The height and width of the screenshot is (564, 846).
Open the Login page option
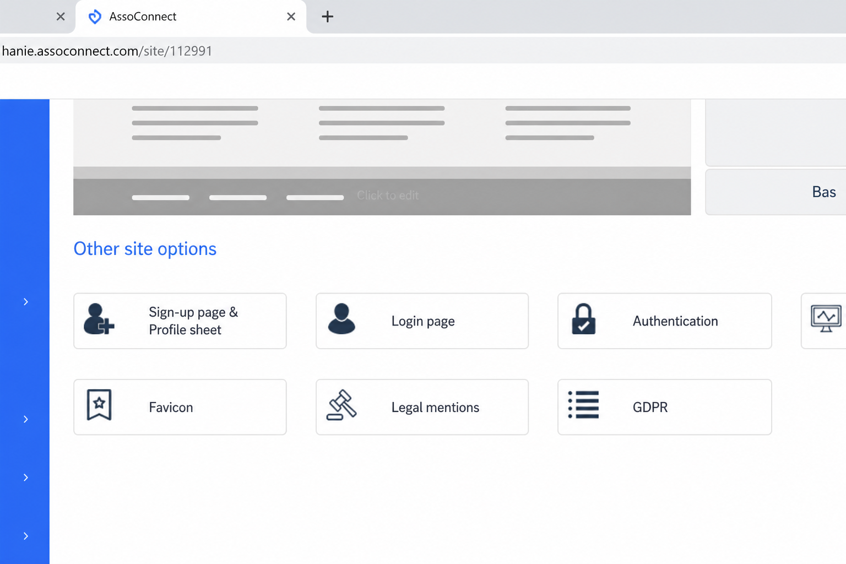[422, 321]
